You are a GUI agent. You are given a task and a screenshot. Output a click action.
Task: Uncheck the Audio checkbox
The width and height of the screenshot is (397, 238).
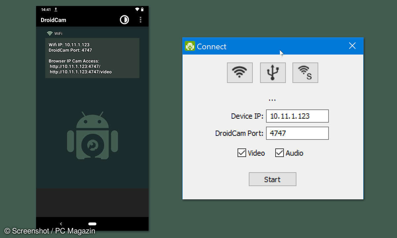pos(280,153)
